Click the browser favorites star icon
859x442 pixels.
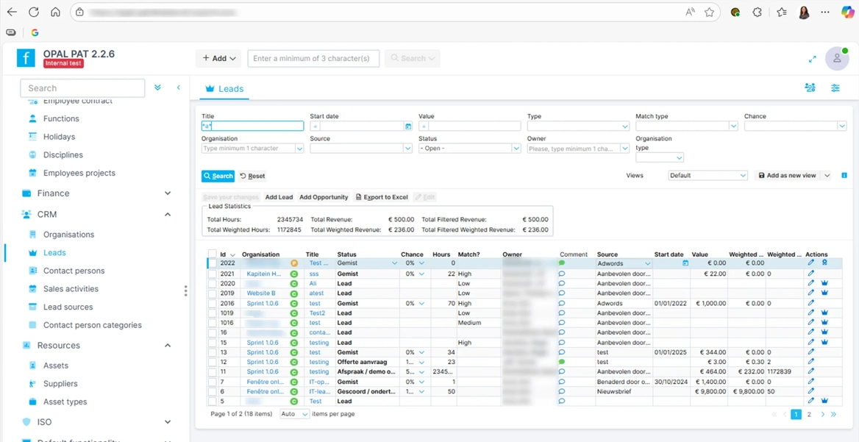[x=709, y=13]
